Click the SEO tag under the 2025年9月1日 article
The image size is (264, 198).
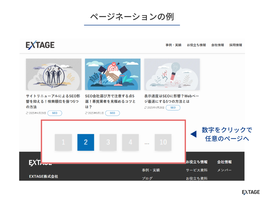click(112, 113)
